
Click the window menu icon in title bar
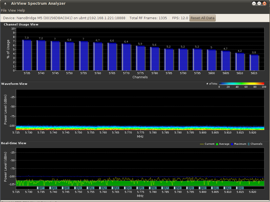(5, 3)
